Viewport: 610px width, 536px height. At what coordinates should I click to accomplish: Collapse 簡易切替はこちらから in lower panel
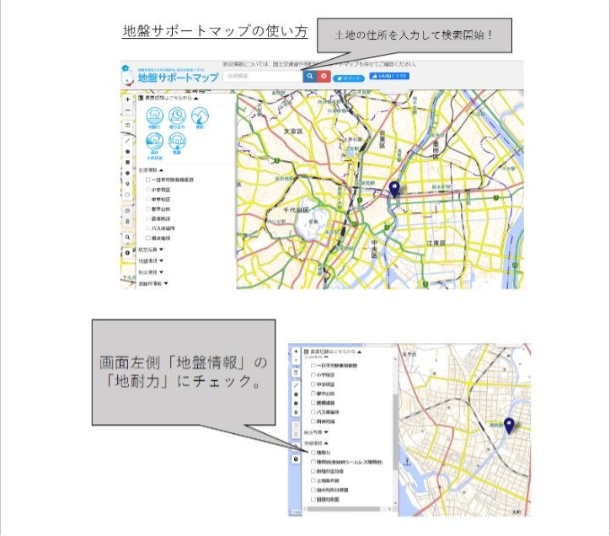click(333, 351)
